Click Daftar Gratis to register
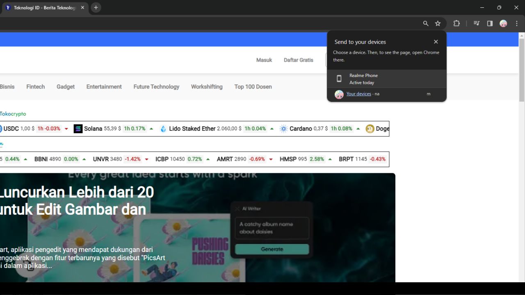Image resolution: width=525 pixels, height=295 pixels. (298, 60)
